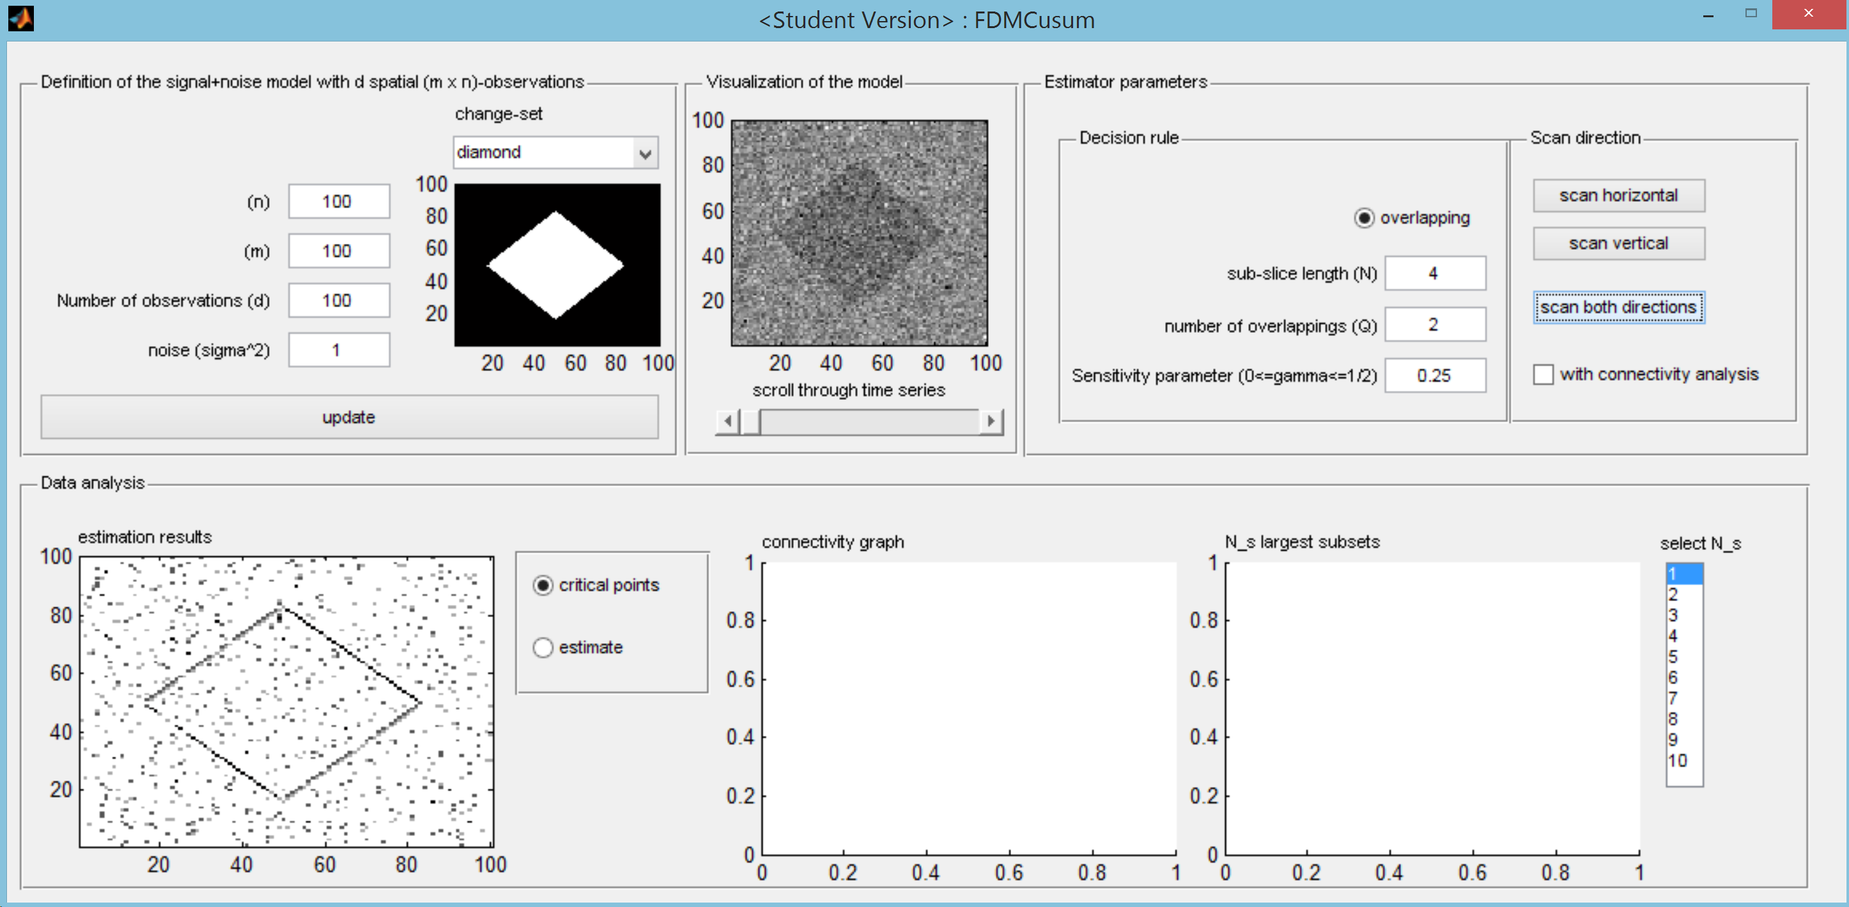Maximize the FDMCusum window

pyautogui.click(x=1751, y=13)
